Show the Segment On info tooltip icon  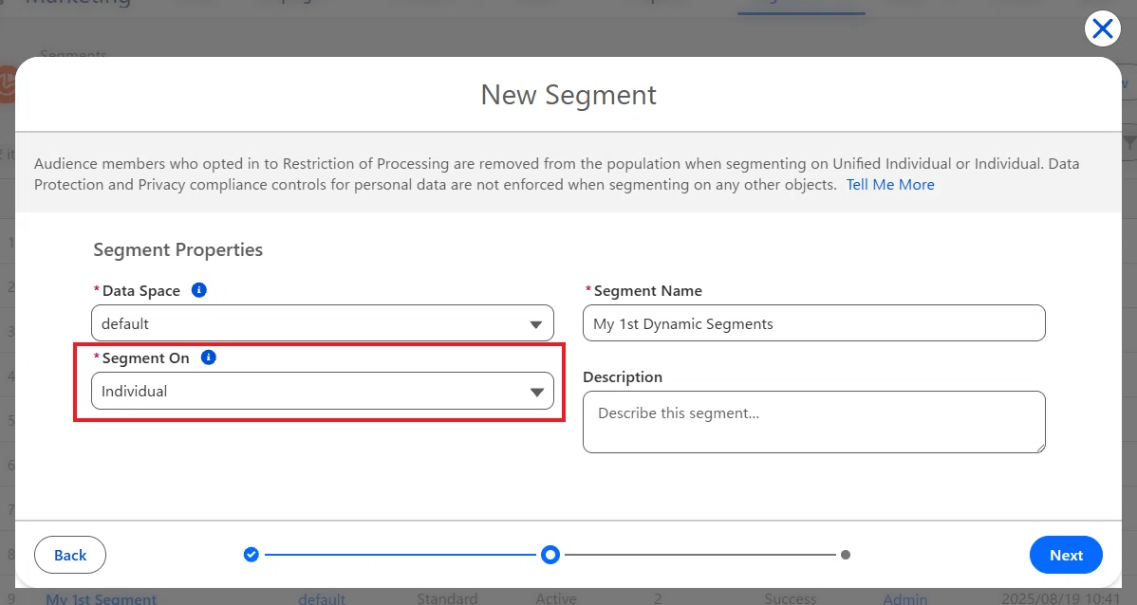(x=208, y=357)
